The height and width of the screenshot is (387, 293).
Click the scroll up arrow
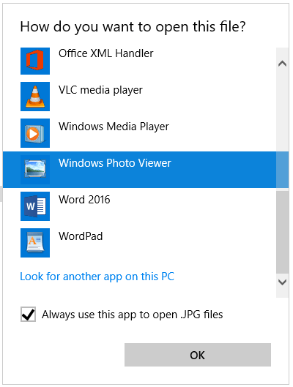(x=282, y=64)
